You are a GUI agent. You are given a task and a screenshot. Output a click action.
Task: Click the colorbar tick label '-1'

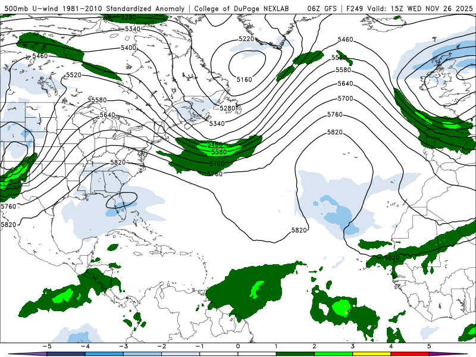click(x=199, y=346)
